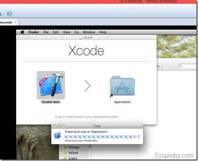This screenshot has width=198, height=161.
Task: Close the Mavericks VM tab
Action: click(x=15, y=22)
